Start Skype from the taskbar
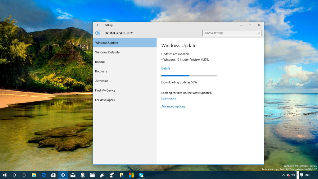The image size is (318, 179). 141,175
